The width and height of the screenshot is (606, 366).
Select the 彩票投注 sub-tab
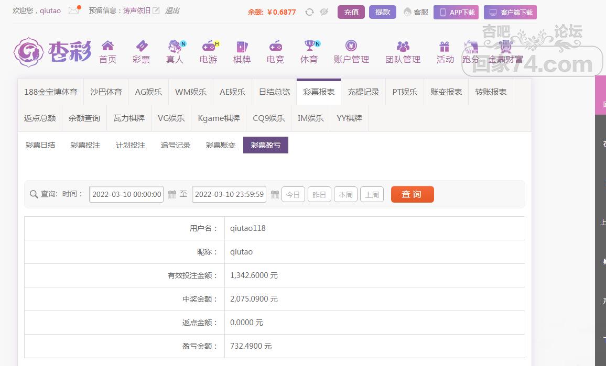click(85, 145)
